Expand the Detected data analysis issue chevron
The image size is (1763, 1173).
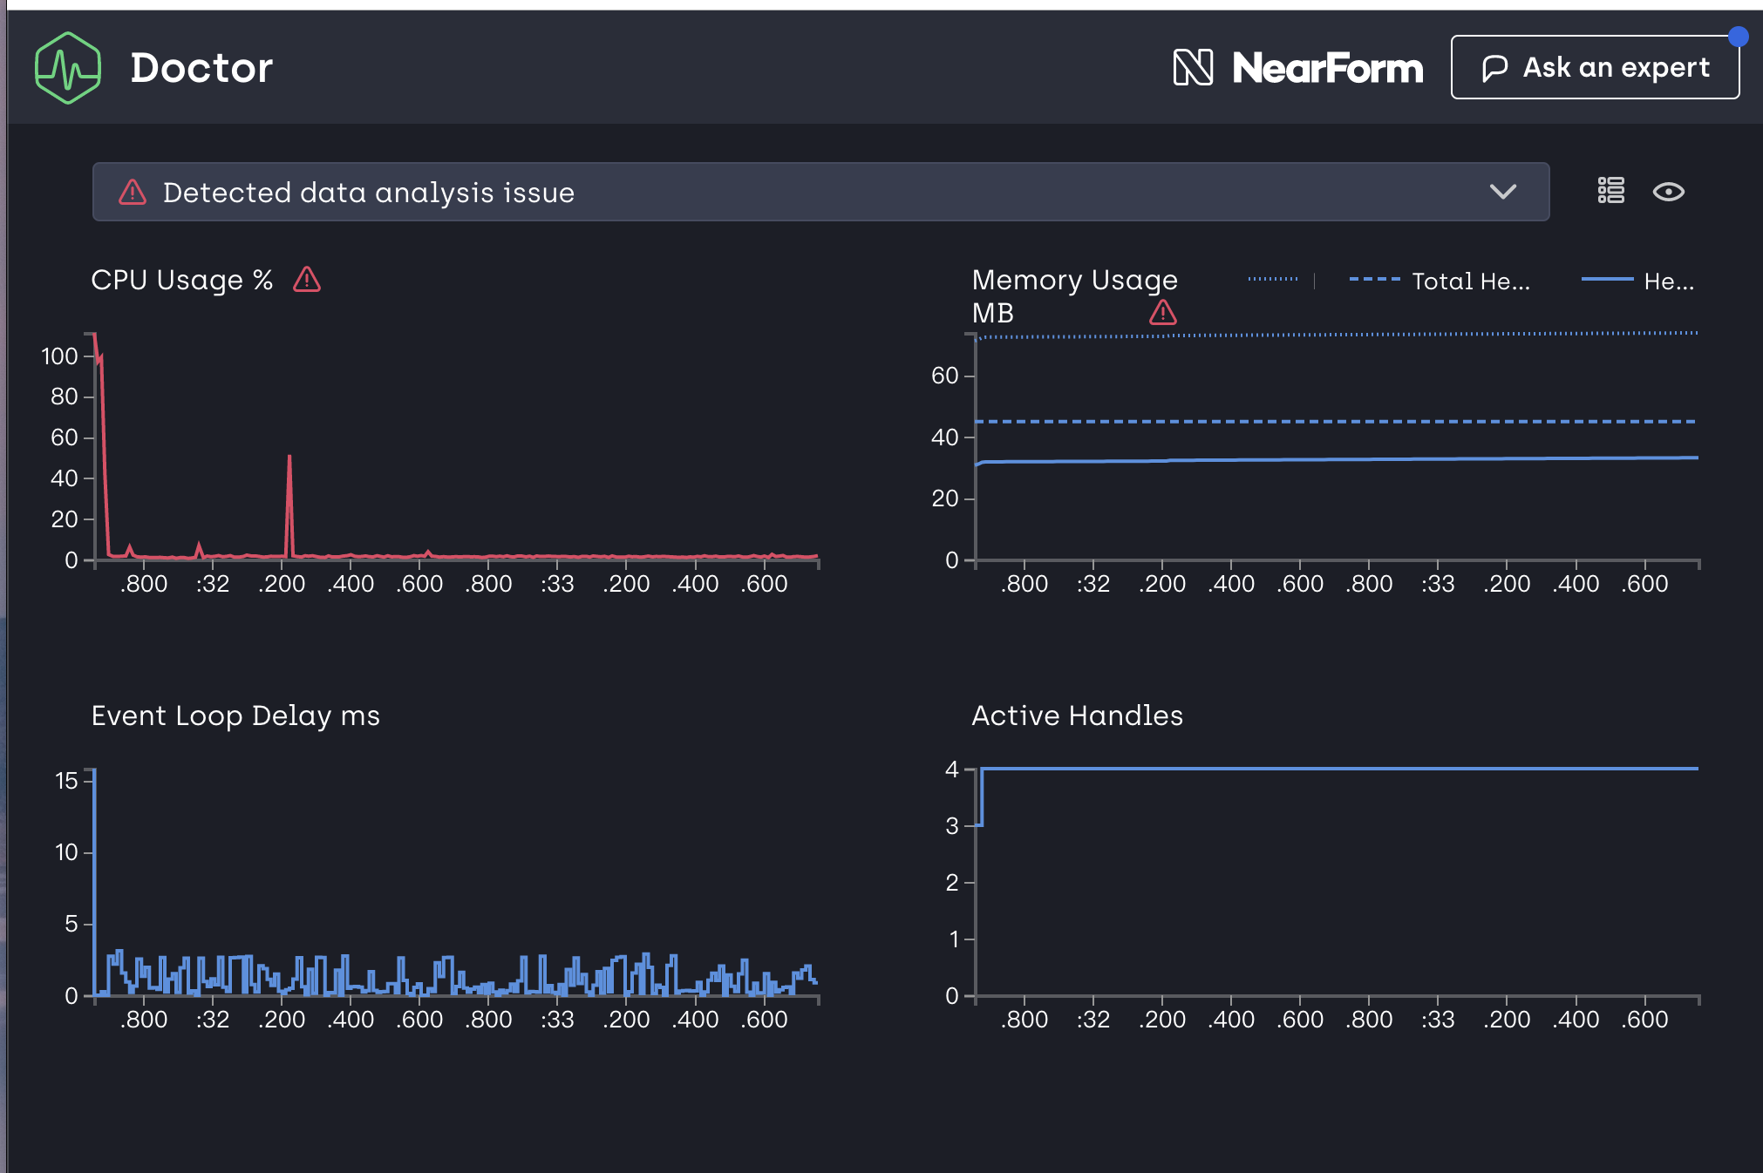pos(1502,192)
